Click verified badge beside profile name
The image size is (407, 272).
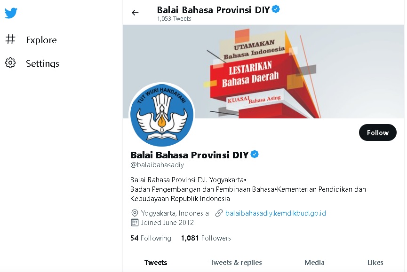(255, 155)
